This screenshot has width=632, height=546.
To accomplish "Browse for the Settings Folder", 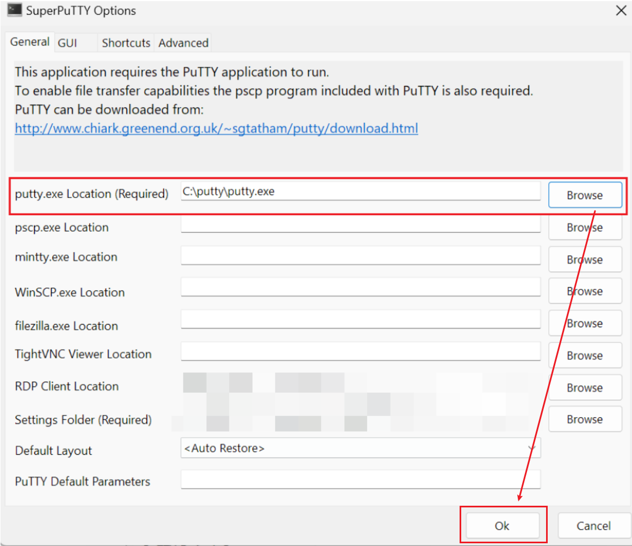I will pyautogui.click(x=585, y=419).
